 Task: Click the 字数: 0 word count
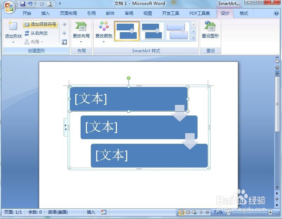[x=35, y=212]
